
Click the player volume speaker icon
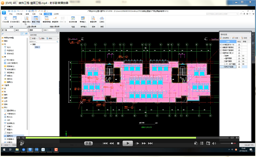click(x=214, y=143)
